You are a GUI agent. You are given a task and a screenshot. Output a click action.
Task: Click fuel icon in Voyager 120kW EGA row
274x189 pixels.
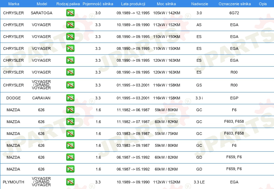point(70,60)
